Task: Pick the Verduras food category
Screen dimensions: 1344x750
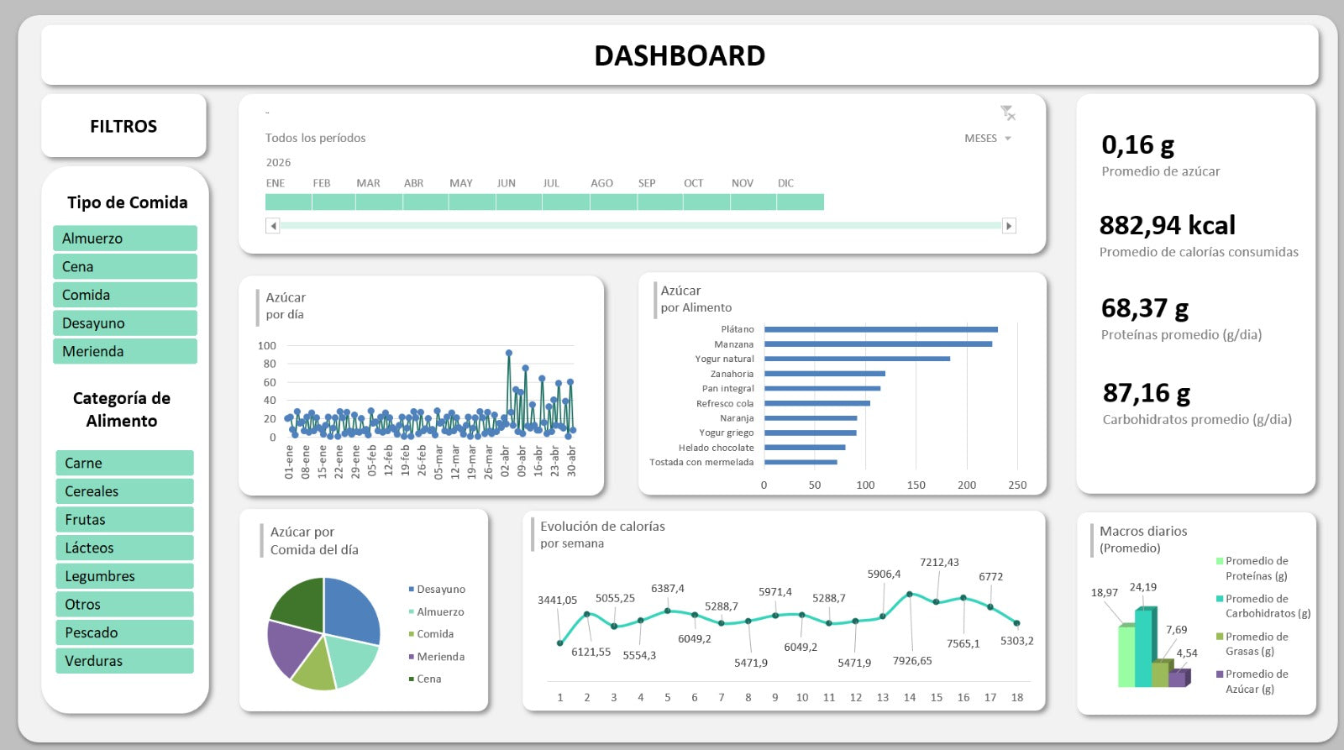Action: (124, 661)
